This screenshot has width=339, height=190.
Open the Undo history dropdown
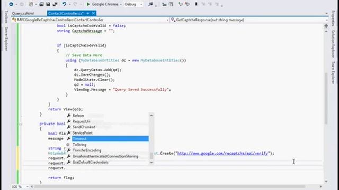69,4
